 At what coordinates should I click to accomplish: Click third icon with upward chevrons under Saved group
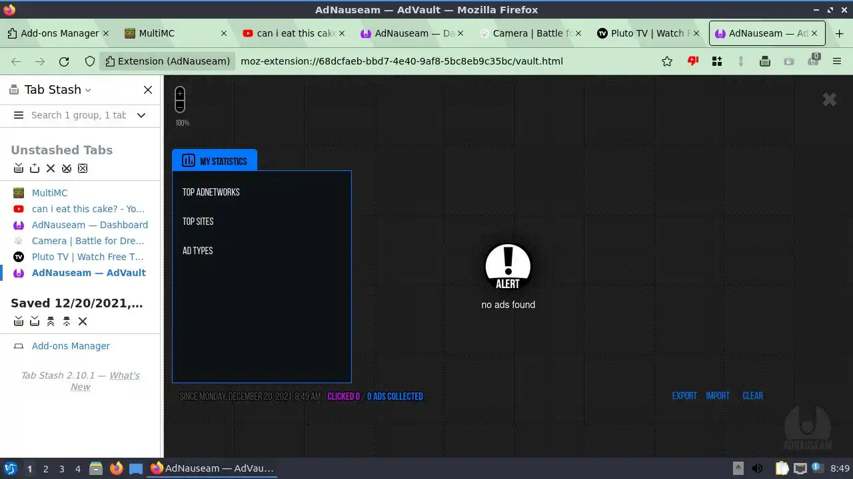pos(51,321)
